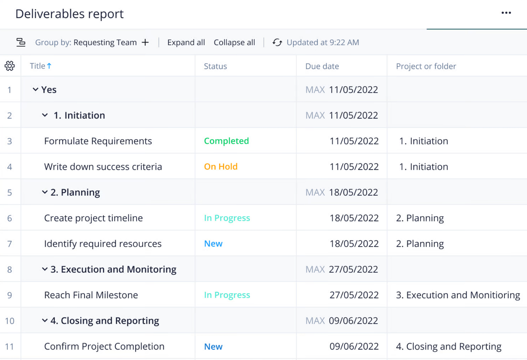Image resolution: width=527 pixels, height=360 pixels.
Task: Change the Requesting Team grouping
Action: (105, 42)
